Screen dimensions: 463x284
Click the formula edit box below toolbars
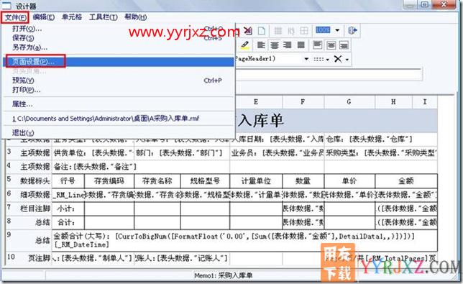click(x=329, y=74)
